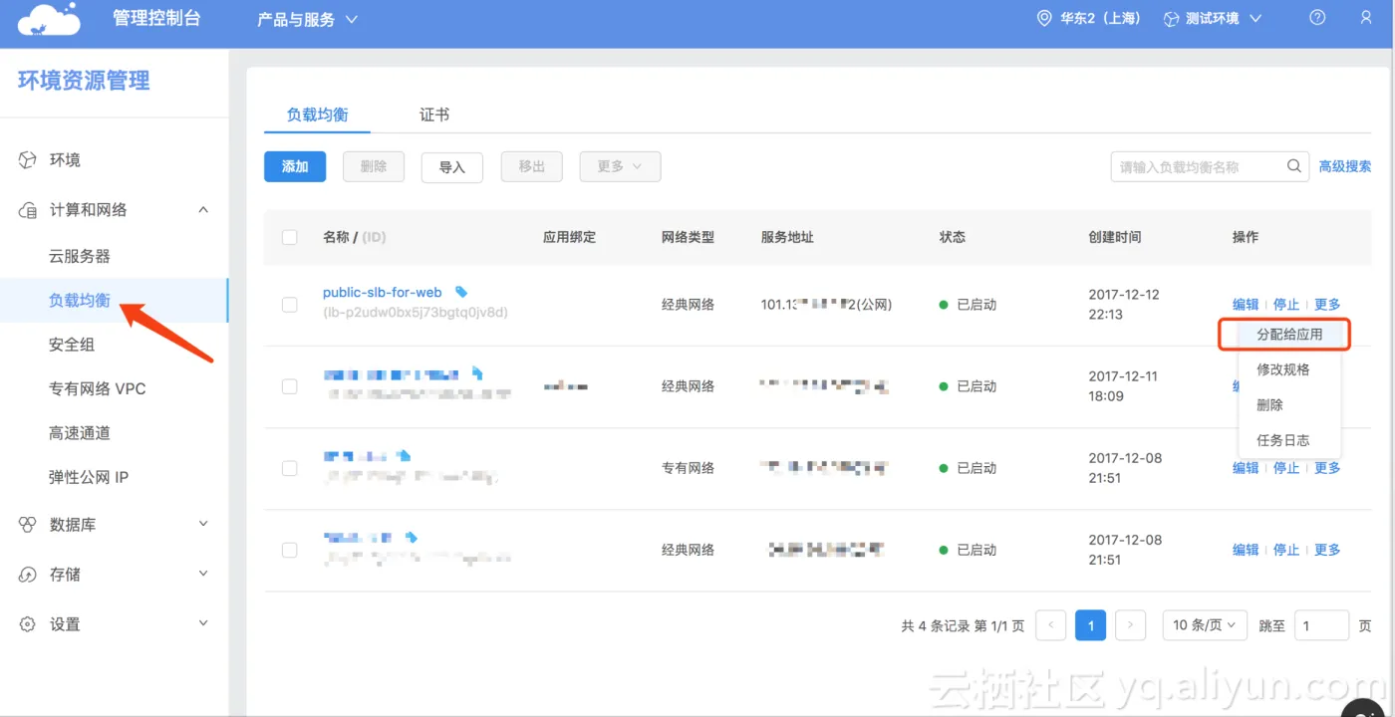Click 编辑 in the last row
Viewport: 1395px width, 717px height.
point(1246,549)
